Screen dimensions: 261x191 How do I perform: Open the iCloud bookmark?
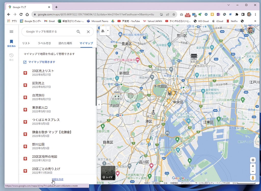click(x=218, y=21)
